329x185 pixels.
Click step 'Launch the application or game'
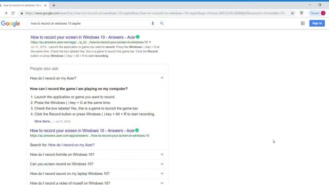(75, 97)
